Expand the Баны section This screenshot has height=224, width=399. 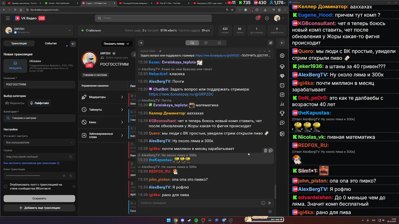coord(103,122)
